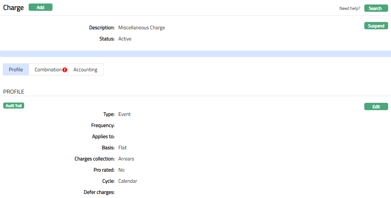This screenshot has height=198, width=391.
Task: Select the Calendar cycle value
Action: click(128, 181)
